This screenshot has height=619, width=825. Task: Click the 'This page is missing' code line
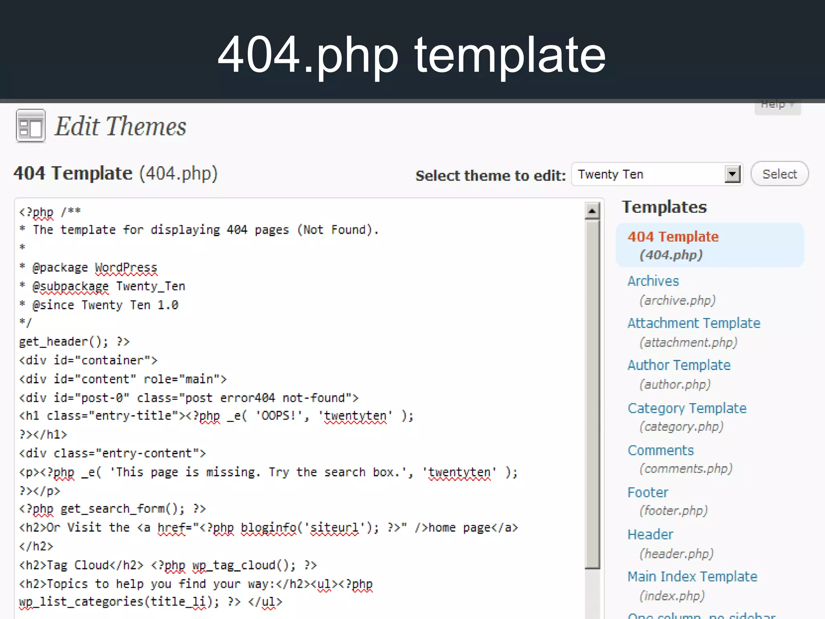click(x=268, y=472)
